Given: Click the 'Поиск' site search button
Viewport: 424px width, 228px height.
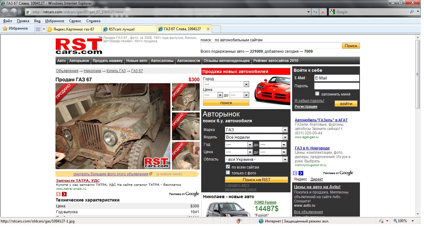Looking at the screenshot, I should [x=351, y=46].
